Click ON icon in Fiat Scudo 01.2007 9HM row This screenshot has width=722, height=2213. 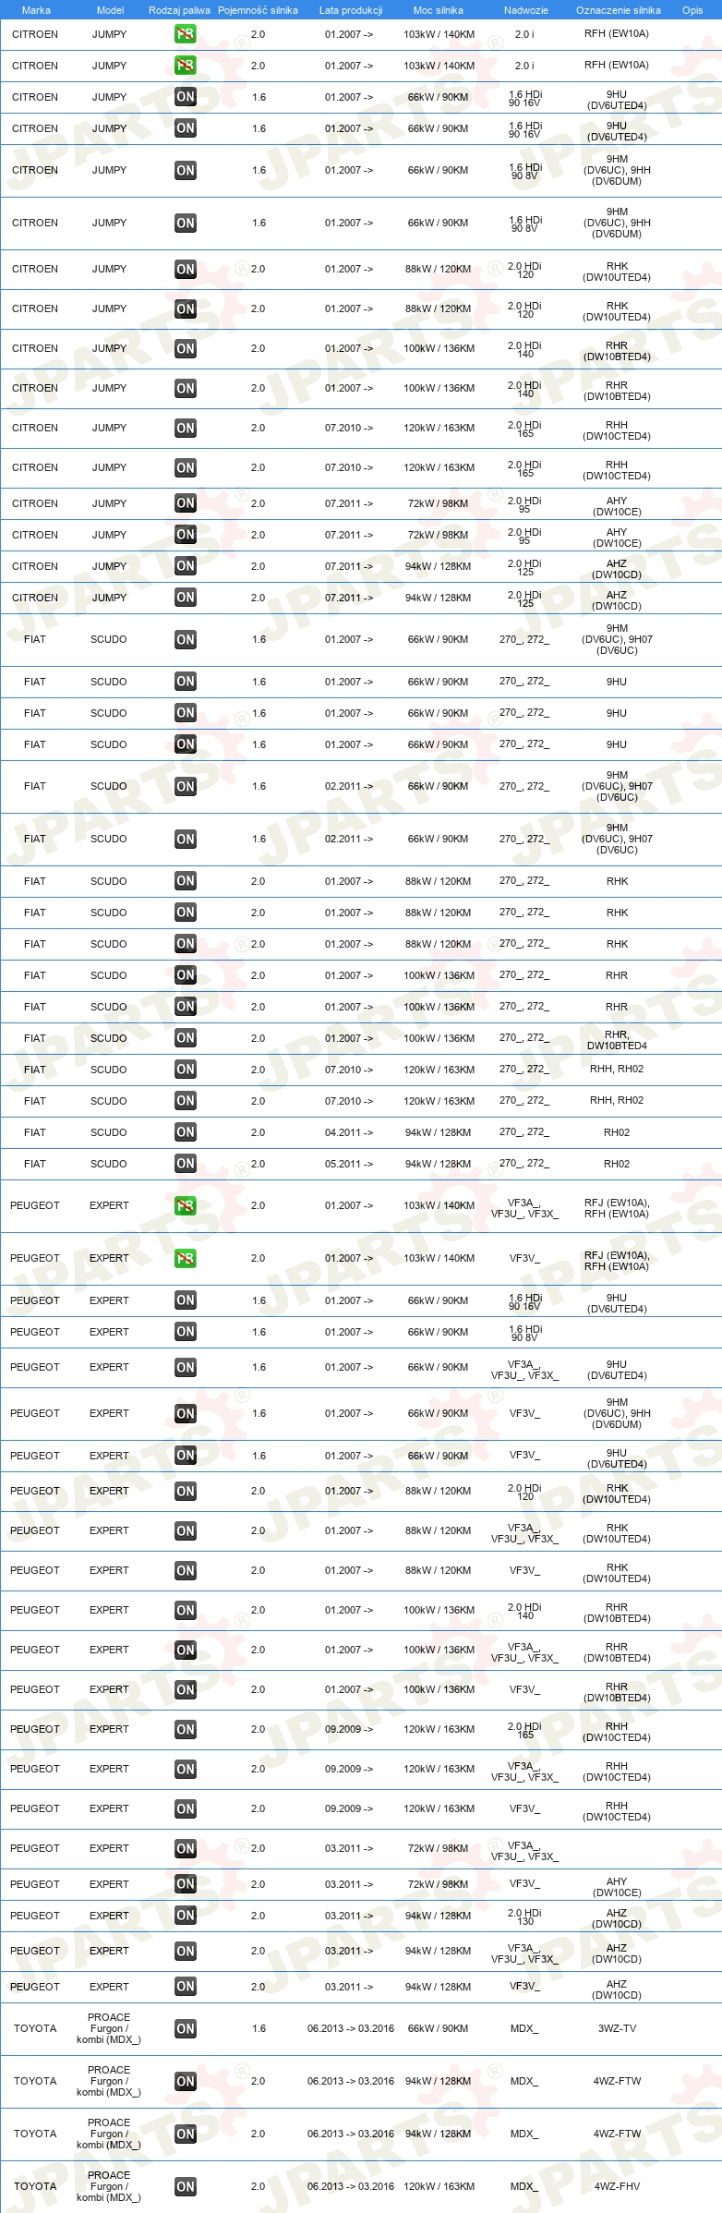coord(186,640)
